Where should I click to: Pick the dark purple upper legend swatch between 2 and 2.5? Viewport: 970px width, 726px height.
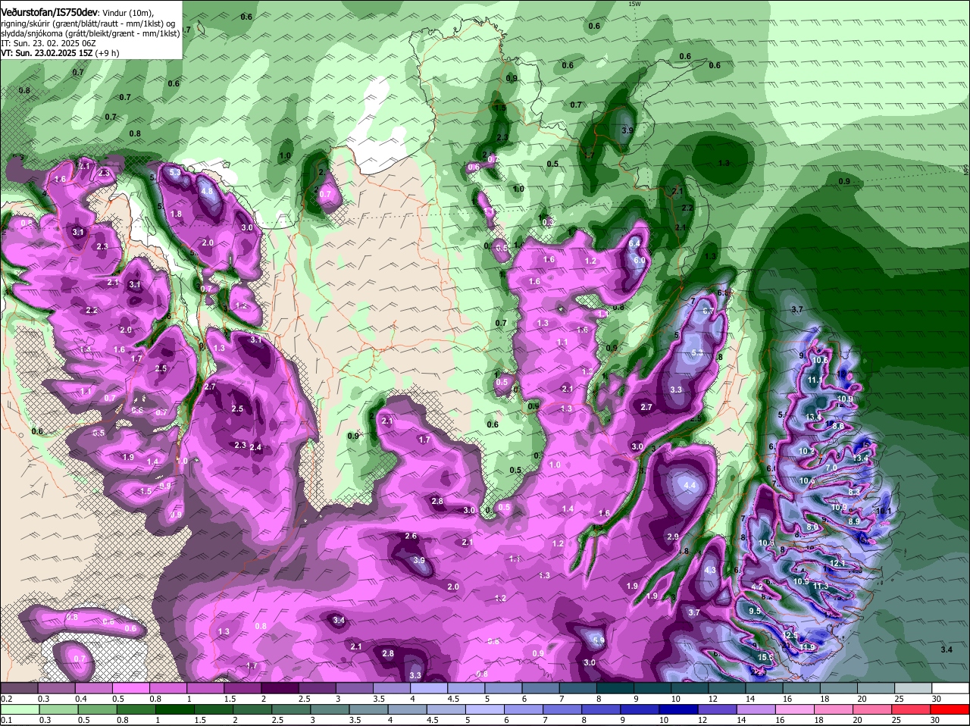pos(280,688)
